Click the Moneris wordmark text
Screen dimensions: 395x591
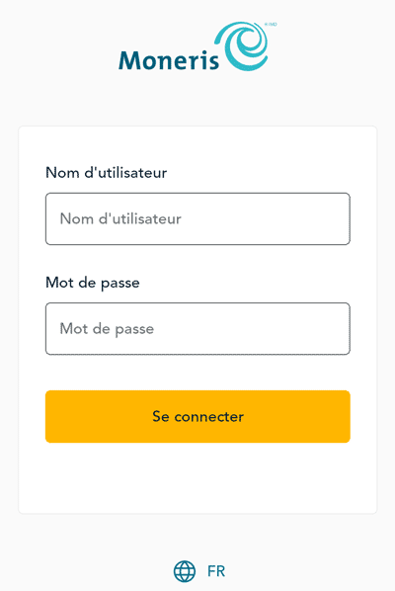[x=169, y=60]
